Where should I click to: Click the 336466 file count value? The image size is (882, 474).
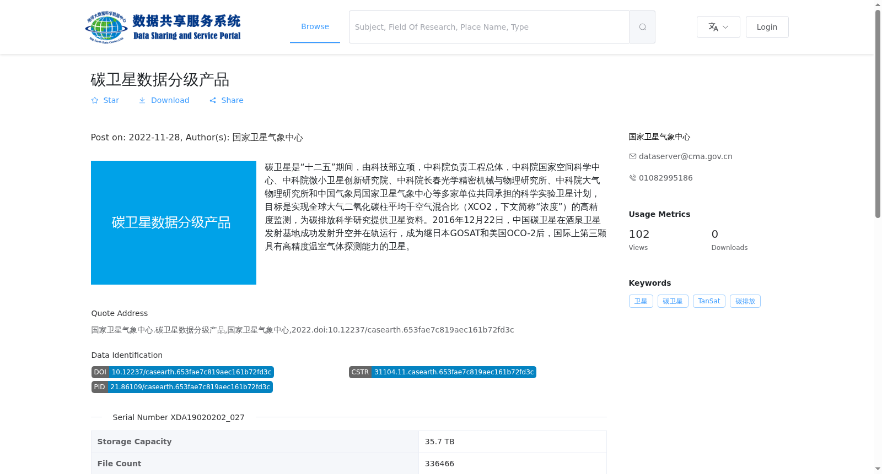tap(439, 464)
